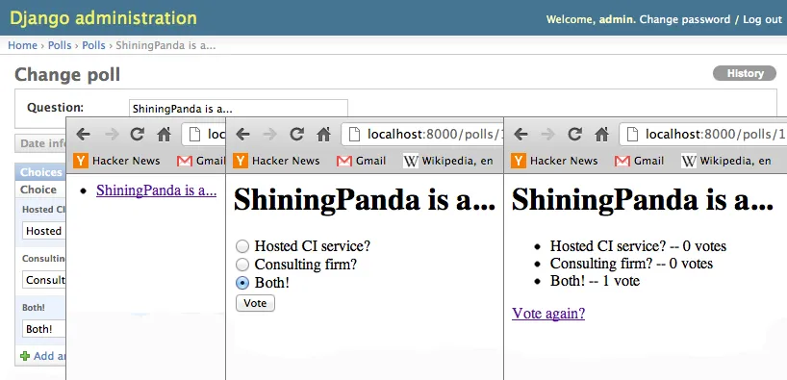Reload the middle browser window page

click(296, 134)
